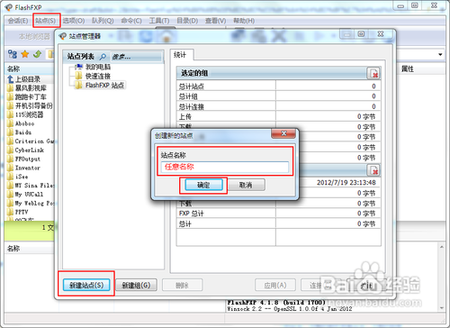Open the 查看(V) menu
Viewport: 450px width, 328px height.
tap(215, 21)
